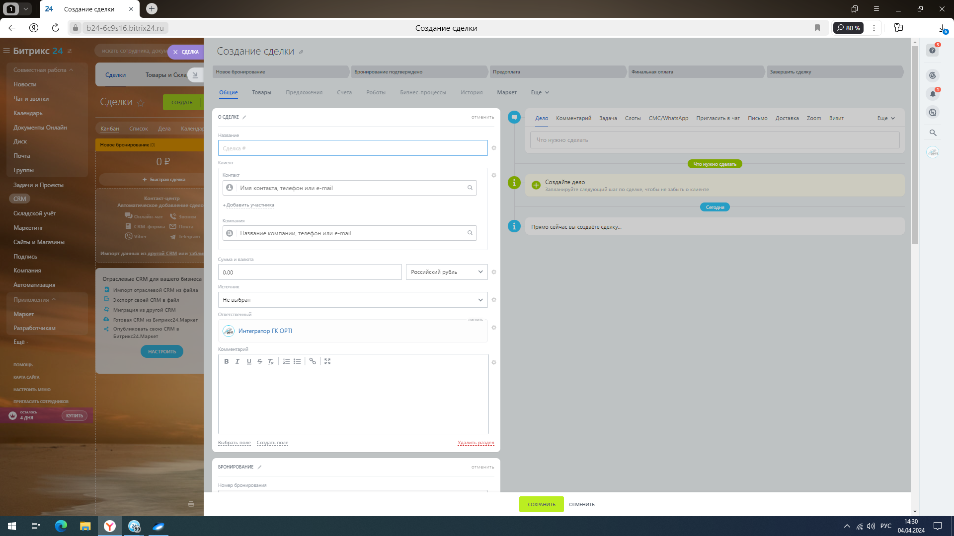Open help question mark icon

point(933,50)
